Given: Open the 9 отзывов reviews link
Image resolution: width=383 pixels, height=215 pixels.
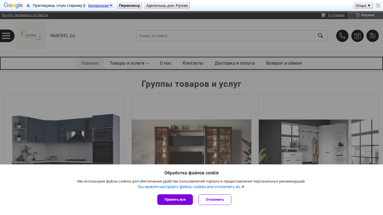Looking at the screenshot, I should 336,15.
